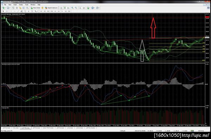Select the Text Label tool
Viewport: 211px width, 139px height.
32,11
